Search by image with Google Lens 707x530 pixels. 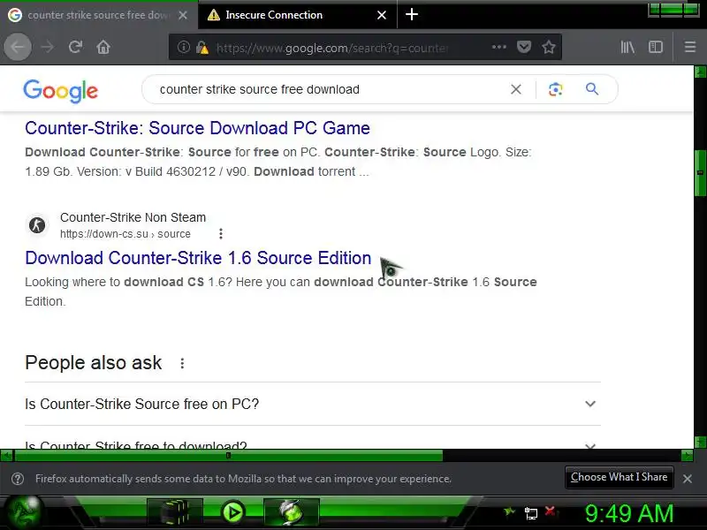click(x=555, y=89)
